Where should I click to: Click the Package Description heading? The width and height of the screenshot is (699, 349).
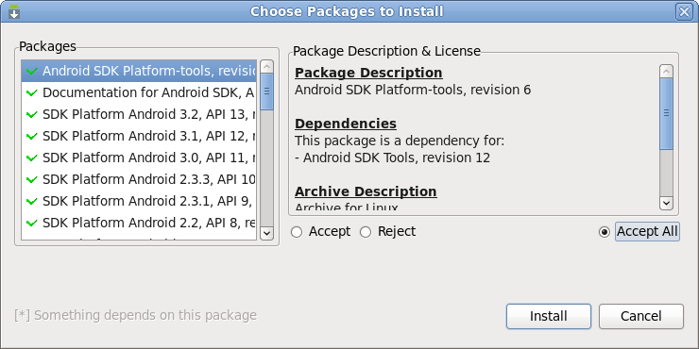[x=368, y=73]
